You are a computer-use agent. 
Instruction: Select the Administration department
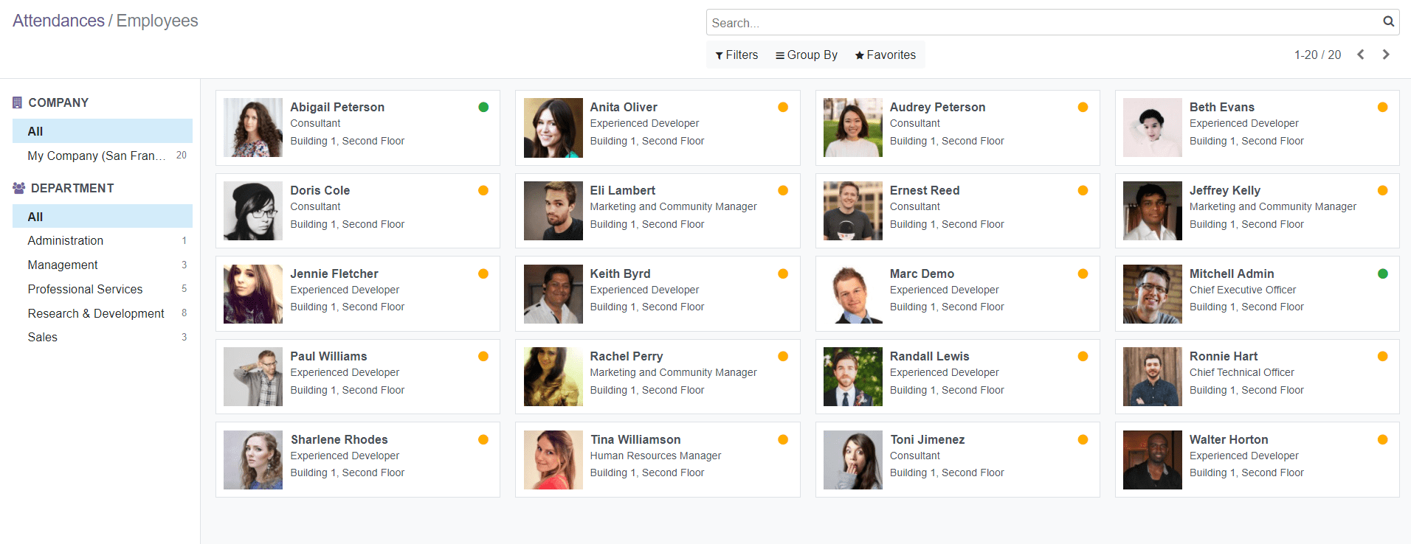click(x=66, y=240)
